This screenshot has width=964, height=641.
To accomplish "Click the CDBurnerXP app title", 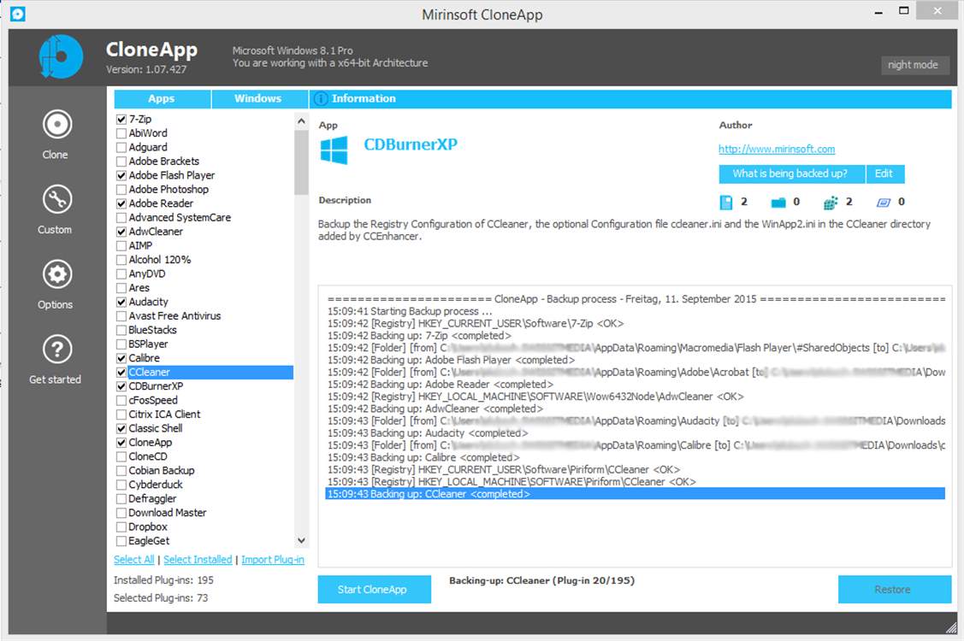I will [x=411, y=145].
